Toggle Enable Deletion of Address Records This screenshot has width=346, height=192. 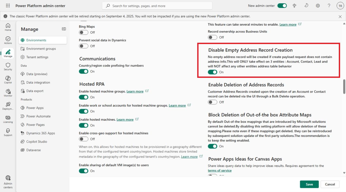213,102
